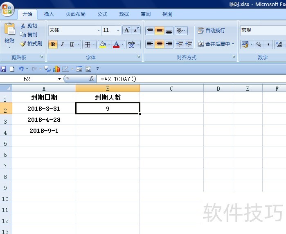286x234 pixels.
Task: Click the Paste clipboard icon
Action: coord(9,29)
